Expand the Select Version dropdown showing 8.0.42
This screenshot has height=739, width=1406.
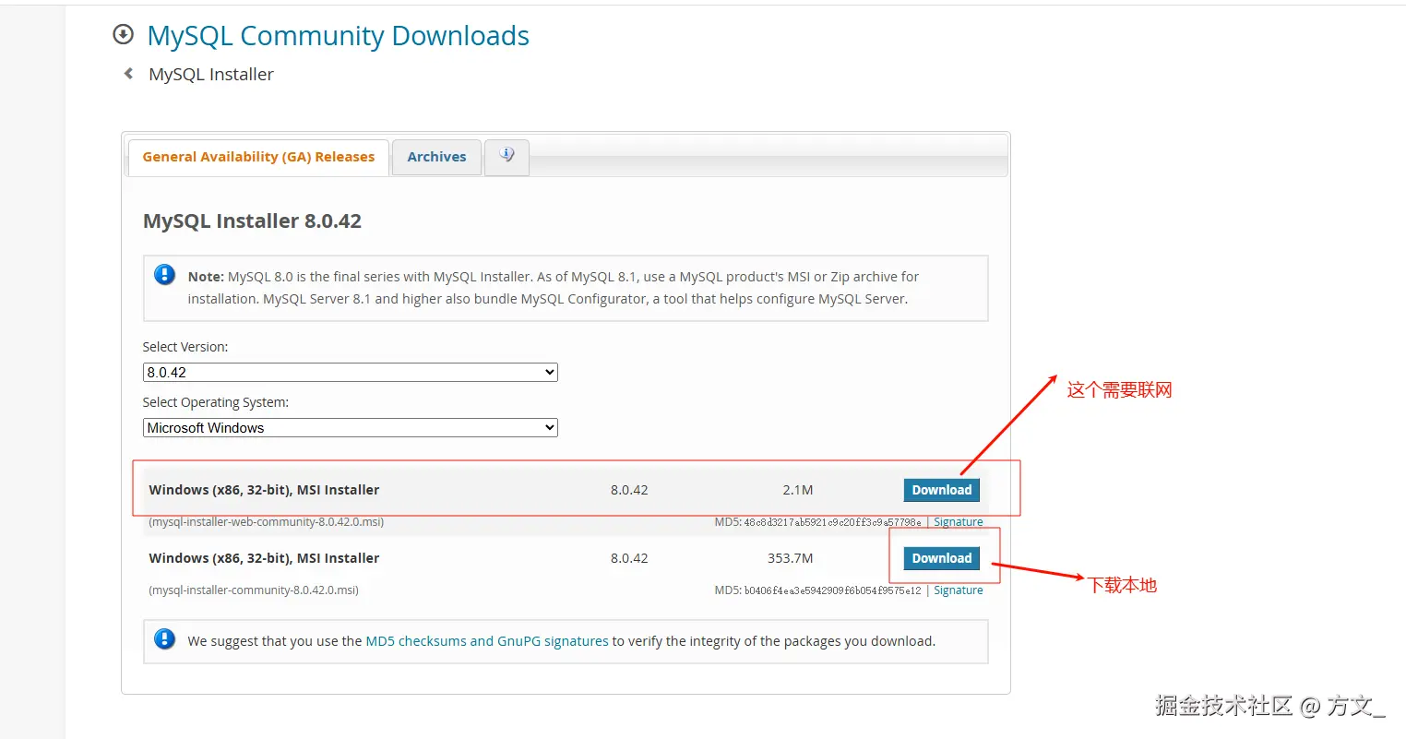[351, 373]
